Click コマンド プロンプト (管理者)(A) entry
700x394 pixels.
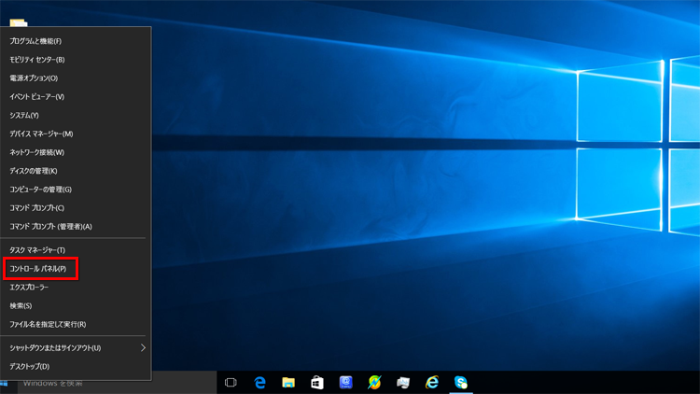coord(50,227)
